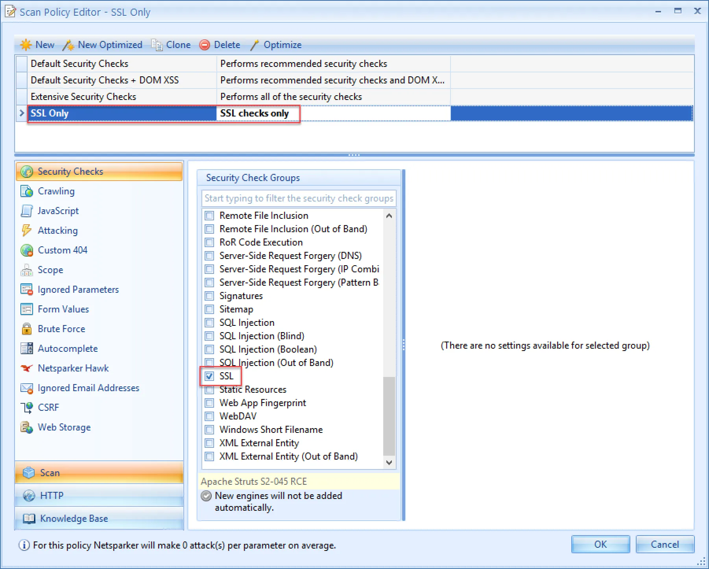The width and height of the screenshot is (709, 569).
Task: Open the Netsparker Hawk settings
Action: pyautogui.click(x=73, y=368)
